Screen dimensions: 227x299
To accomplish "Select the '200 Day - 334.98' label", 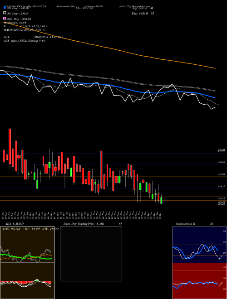I will tap(19, 19).
